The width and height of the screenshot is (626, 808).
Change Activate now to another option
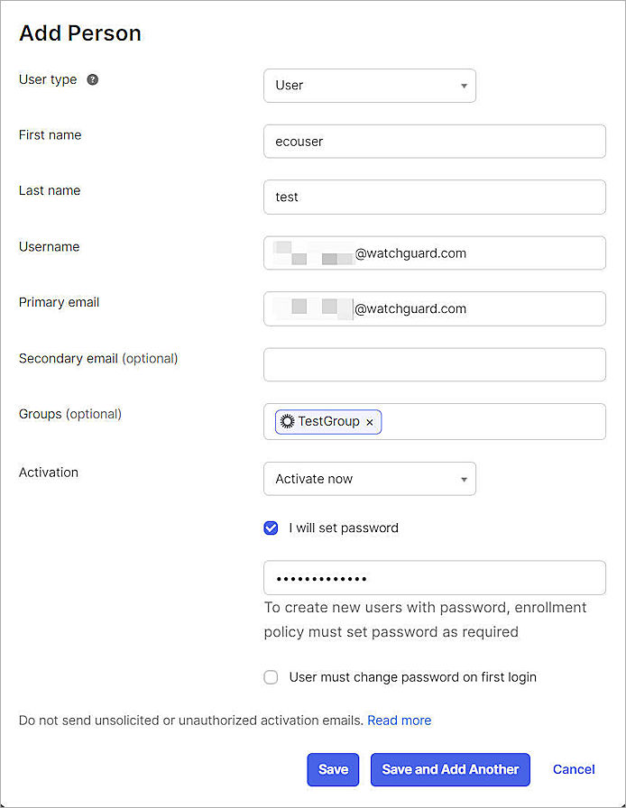pos(370,479)
